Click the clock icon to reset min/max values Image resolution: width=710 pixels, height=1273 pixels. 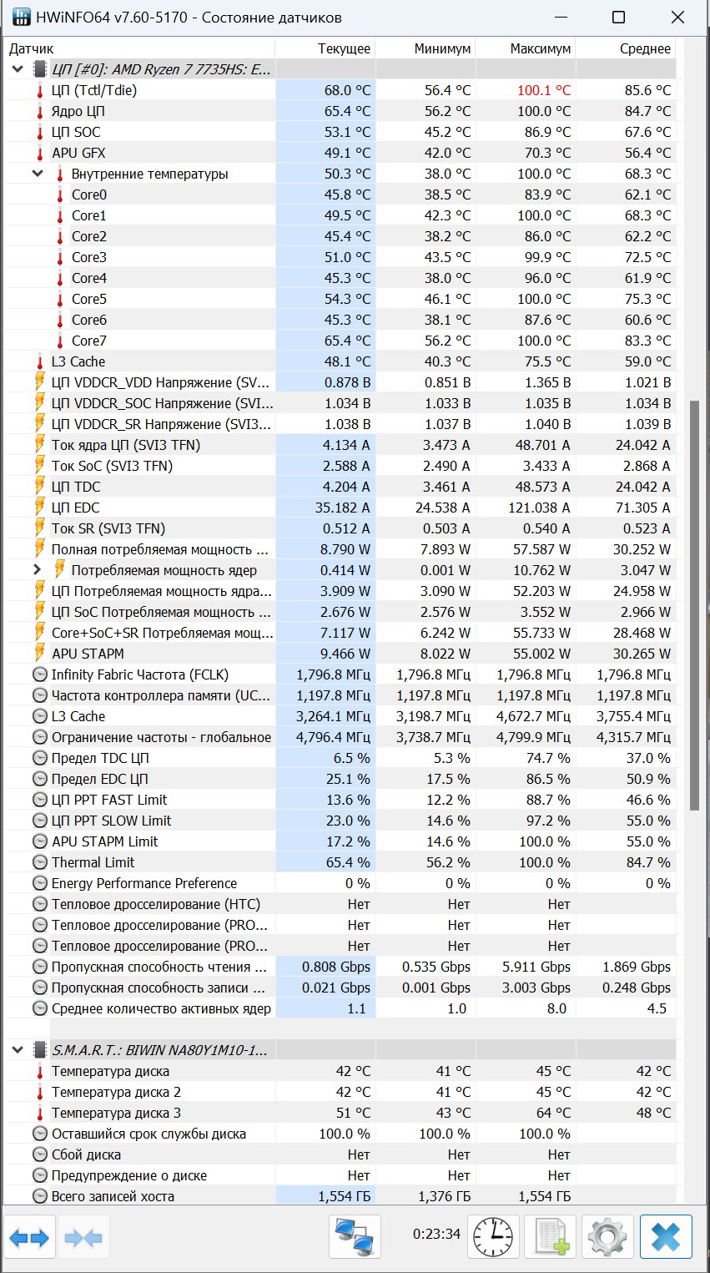click(493, 1236)
